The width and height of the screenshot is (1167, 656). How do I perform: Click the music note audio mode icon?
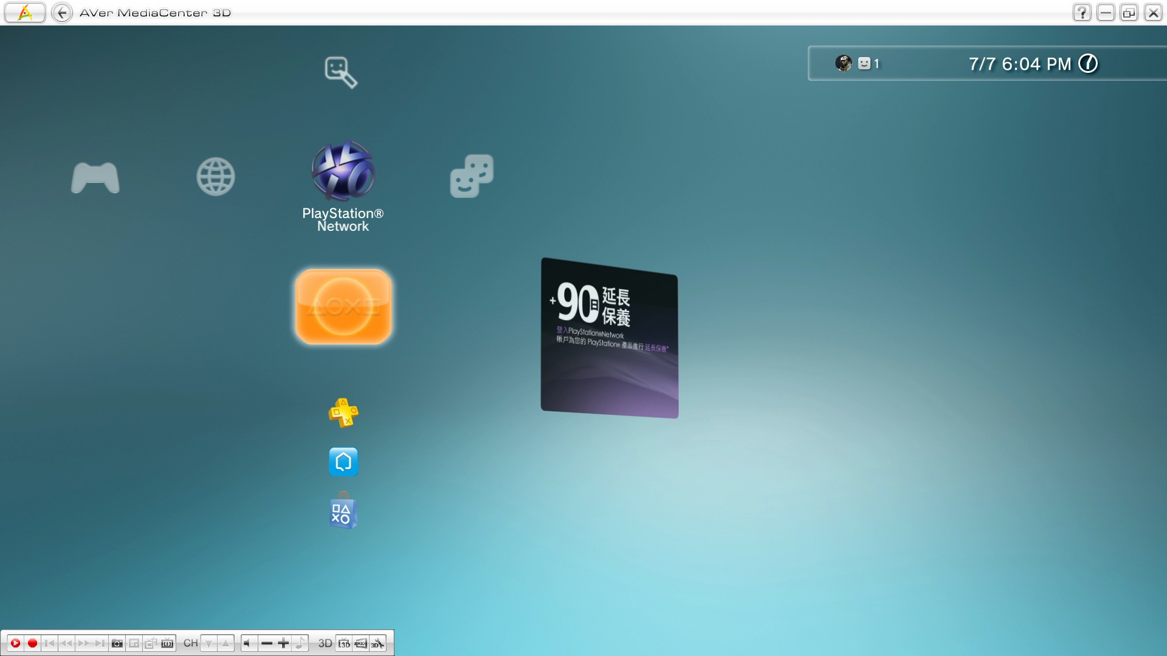(x=300, y=643)
